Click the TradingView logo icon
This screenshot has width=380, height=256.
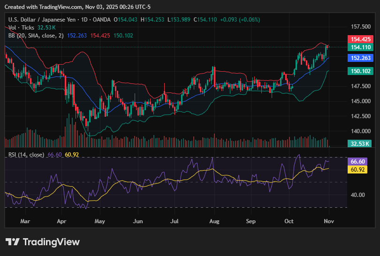pyautogui.click(x=12, y=242)
